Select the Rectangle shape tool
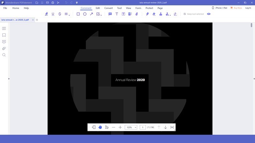This screenshot has height=143, width=255. point(78,14)
